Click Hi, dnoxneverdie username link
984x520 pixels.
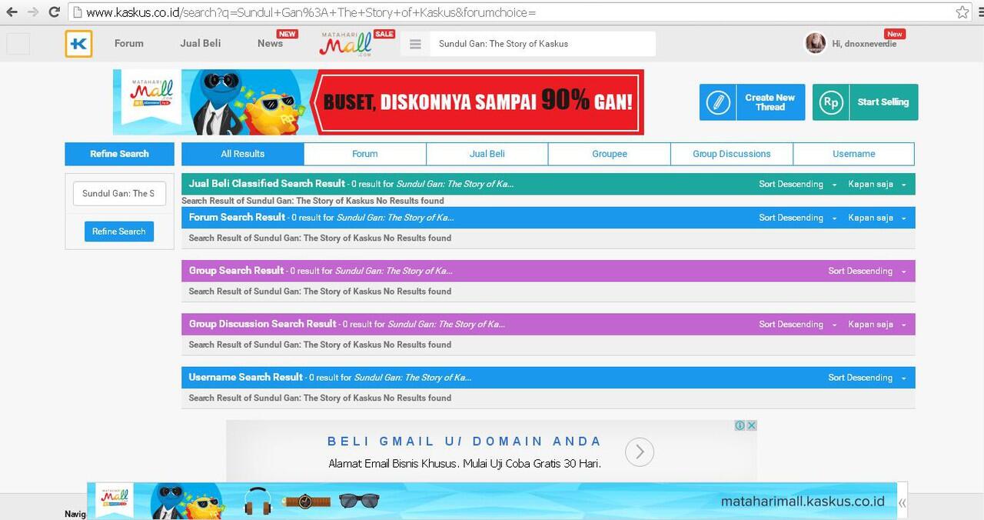click(x=864, y=44)
